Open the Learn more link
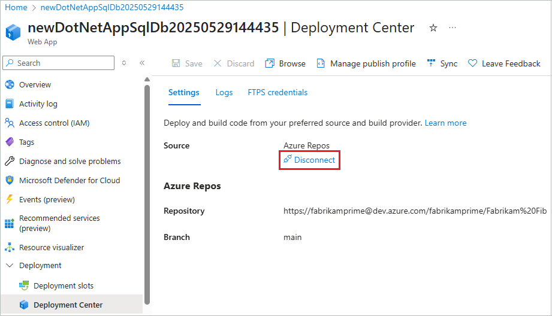This screenshot has height=316, width=552. coord(445,123)
